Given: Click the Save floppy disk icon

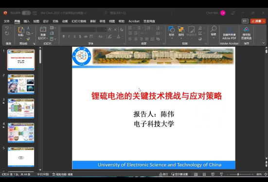Looking at the screenshot, I should (x=35, y=13).
